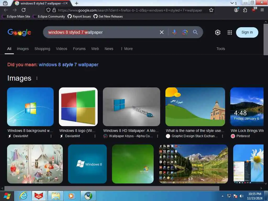Open the teal Windows 8 logo thumbnail

[87, 164]
